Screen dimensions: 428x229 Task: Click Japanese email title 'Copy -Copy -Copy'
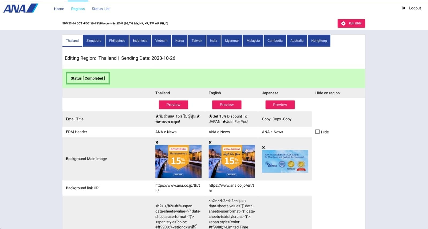[277, 119]
